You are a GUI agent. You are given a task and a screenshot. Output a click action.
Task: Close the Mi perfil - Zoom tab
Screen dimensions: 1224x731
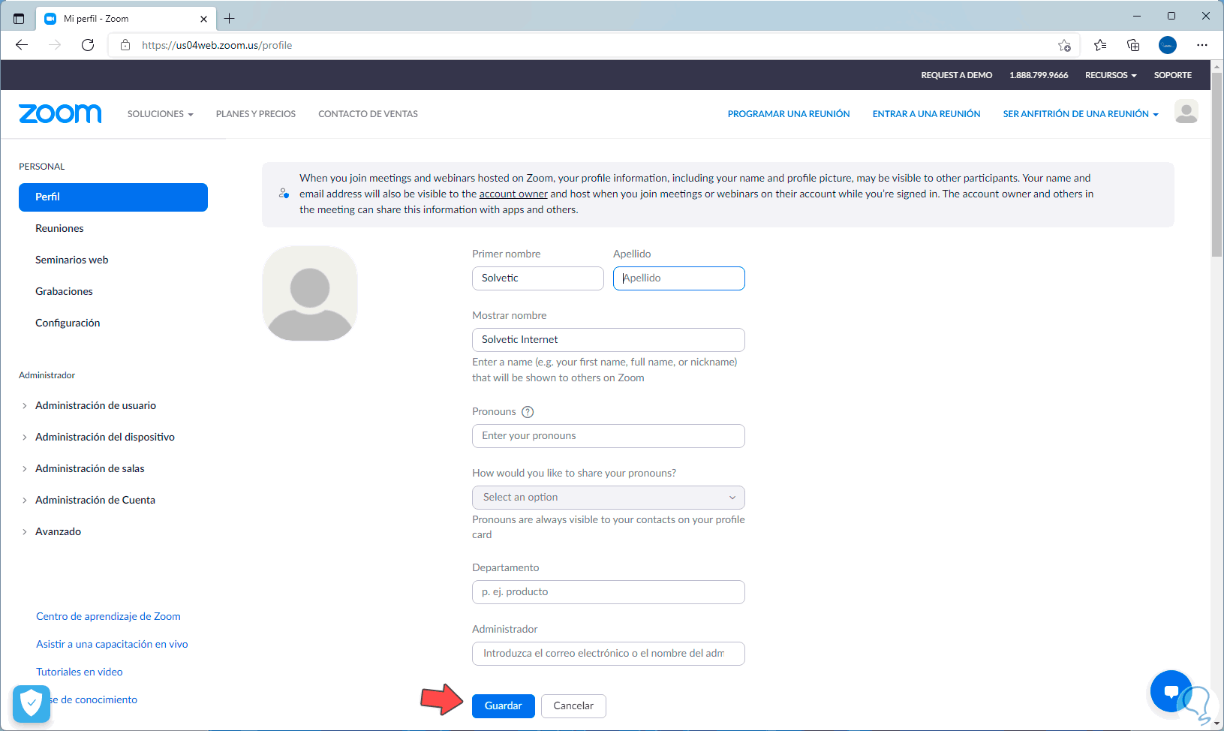[203, 19]
